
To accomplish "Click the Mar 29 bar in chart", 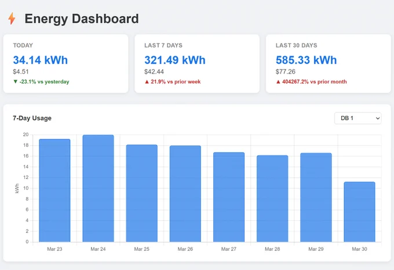I will pyautogui.click(x=316, y=198).
